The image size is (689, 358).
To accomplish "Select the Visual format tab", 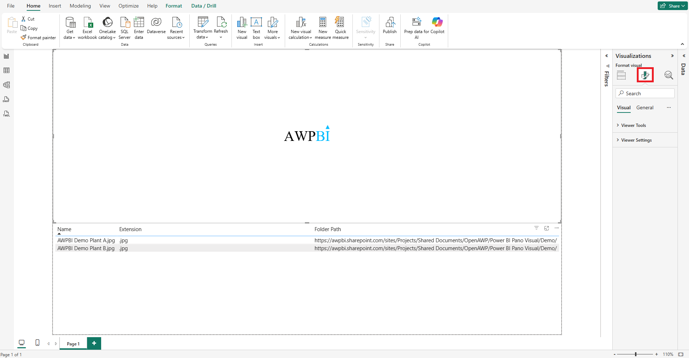I will [623, 107].
